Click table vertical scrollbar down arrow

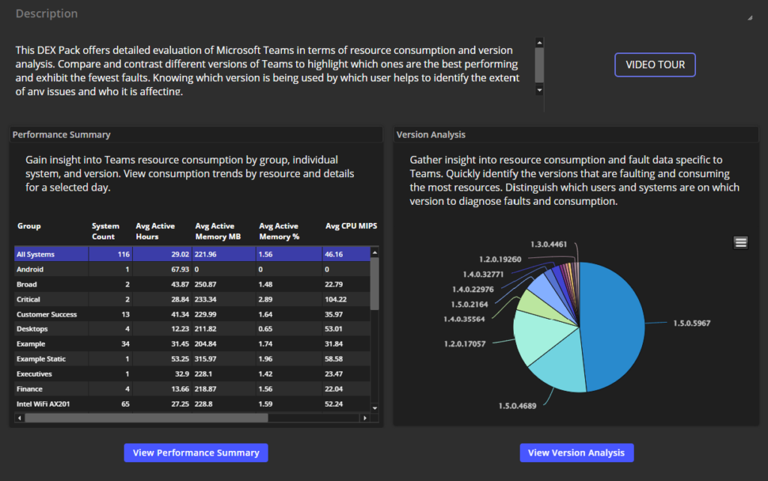coord(375,408)
